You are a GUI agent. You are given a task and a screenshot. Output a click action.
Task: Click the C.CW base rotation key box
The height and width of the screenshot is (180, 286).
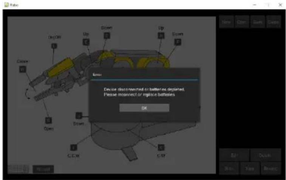click(x=73, y=147)
